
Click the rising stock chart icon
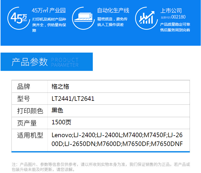pyautogui.click(x=147, y=18)
